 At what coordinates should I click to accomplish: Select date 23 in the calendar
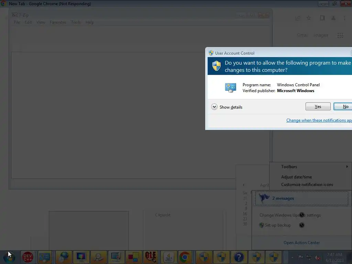click(245, 219)
